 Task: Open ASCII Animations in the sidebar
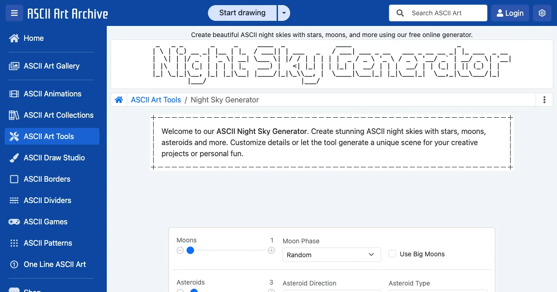52,94
